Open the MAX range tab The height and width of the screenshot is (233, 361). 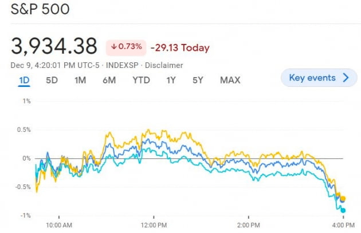(230, 80)
